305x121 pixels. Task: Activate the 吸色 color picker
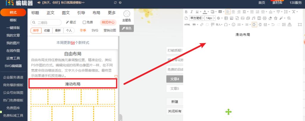coord(127,28)
